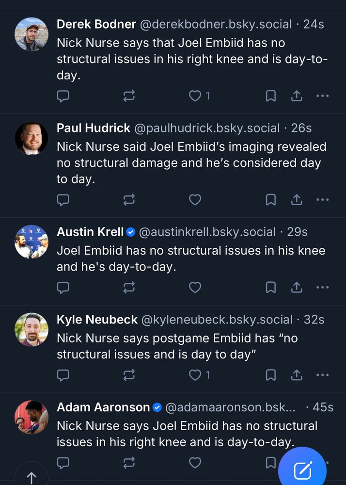The image size is (346, 485).
Task: Bookmark Derek Bodner's post
Action: (x=271, y=96)
